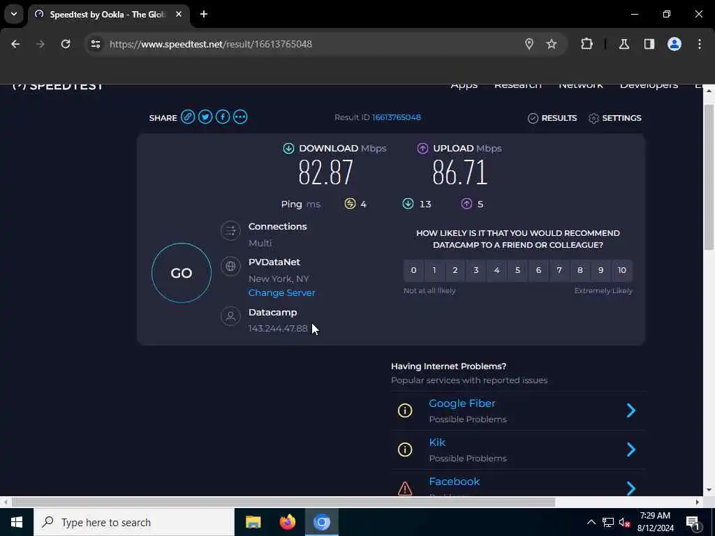
Task: Expand the Kik issue chevron
Action: 631,449
